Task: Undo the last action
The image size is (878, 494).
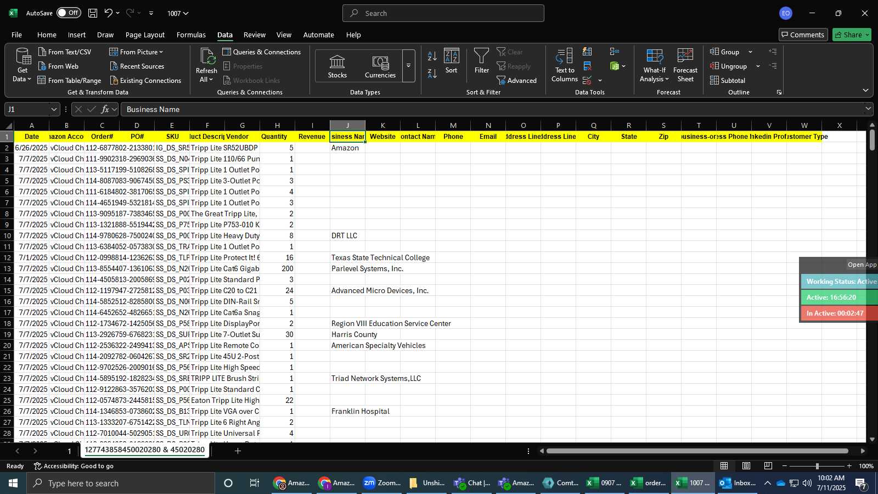Action: pos(109,13)
